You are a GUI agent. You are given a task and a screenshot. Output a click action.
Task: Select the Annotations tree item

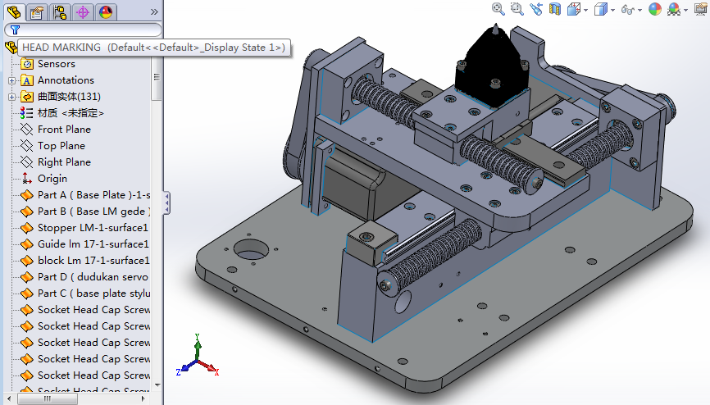pyautogui.click(x=57, y=80)
